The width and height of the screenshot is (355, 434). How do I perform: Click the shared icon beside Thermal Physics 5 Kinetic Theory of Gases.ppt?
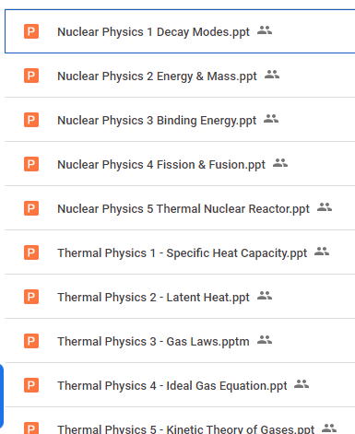pyautogui.click(x=329, y=428)
